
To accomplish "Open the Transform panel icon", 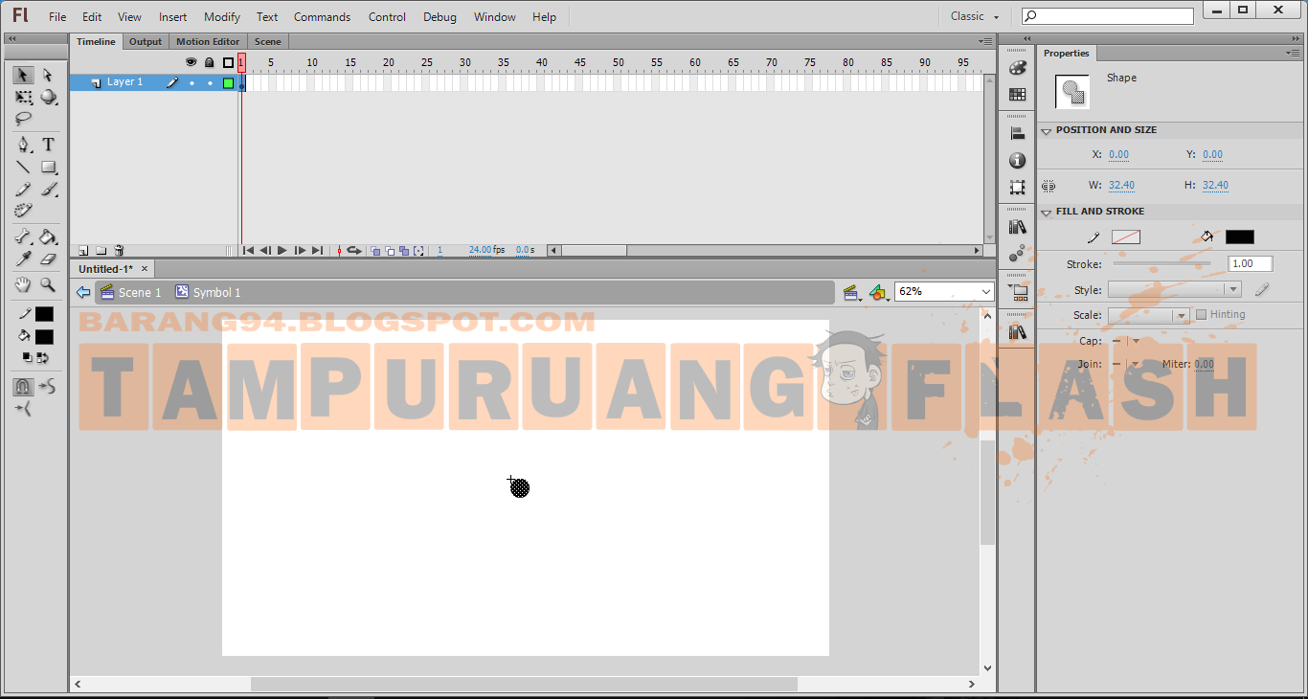I will click(x=1017, y=188).
